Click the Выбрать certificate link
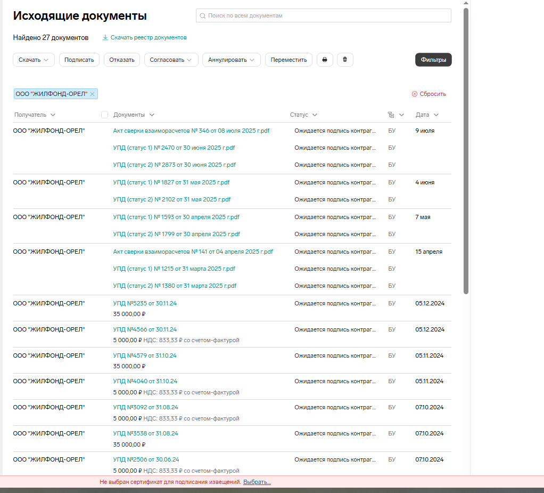Screen dimensions: 544x493 (x=257, y=482)
